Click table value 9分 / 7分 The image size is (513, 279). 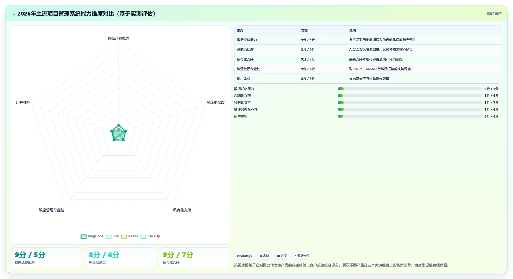308,59
